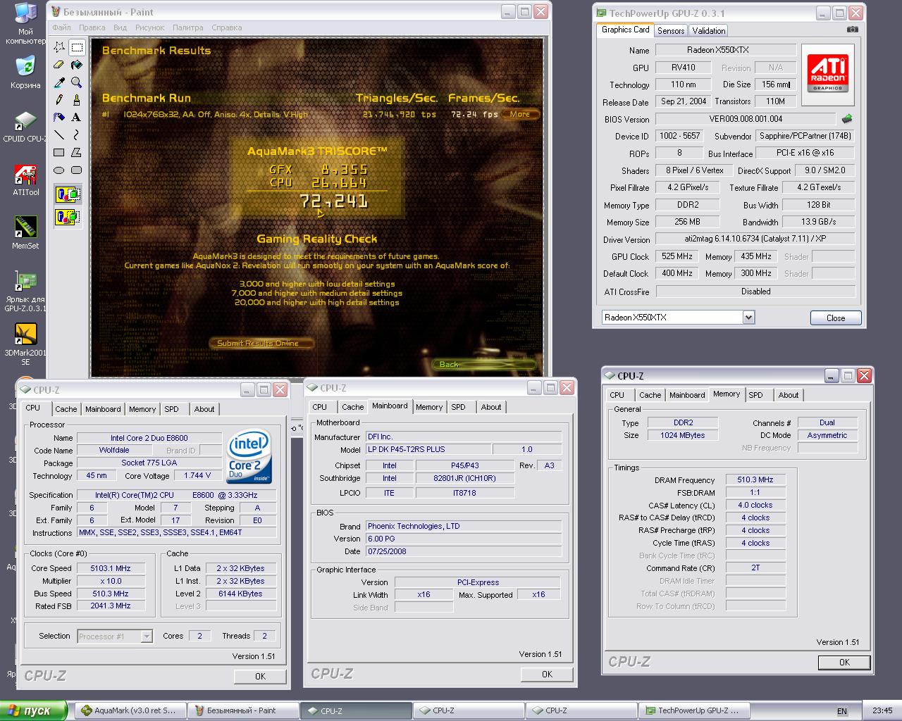The width and height of the screenshot is (902, 721).
Task: Open SPD tab in middle CPU-Z window
Action: pos(459,407)
